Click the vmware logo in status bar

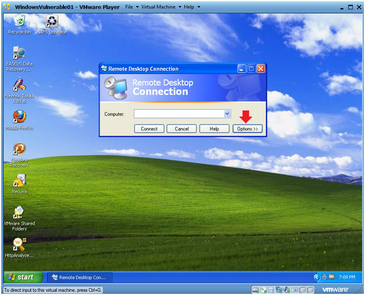point(335,289)
